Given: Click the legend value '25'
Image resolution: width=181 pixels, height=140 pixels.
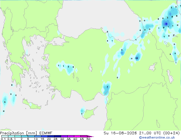Looking at the screenshot, I should pos(55,139).
